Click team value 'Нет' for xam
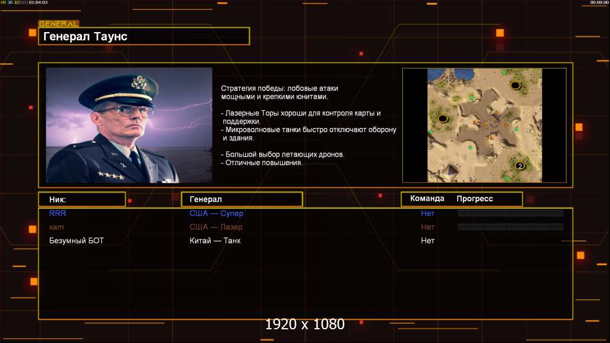 (x=427, y=227)
